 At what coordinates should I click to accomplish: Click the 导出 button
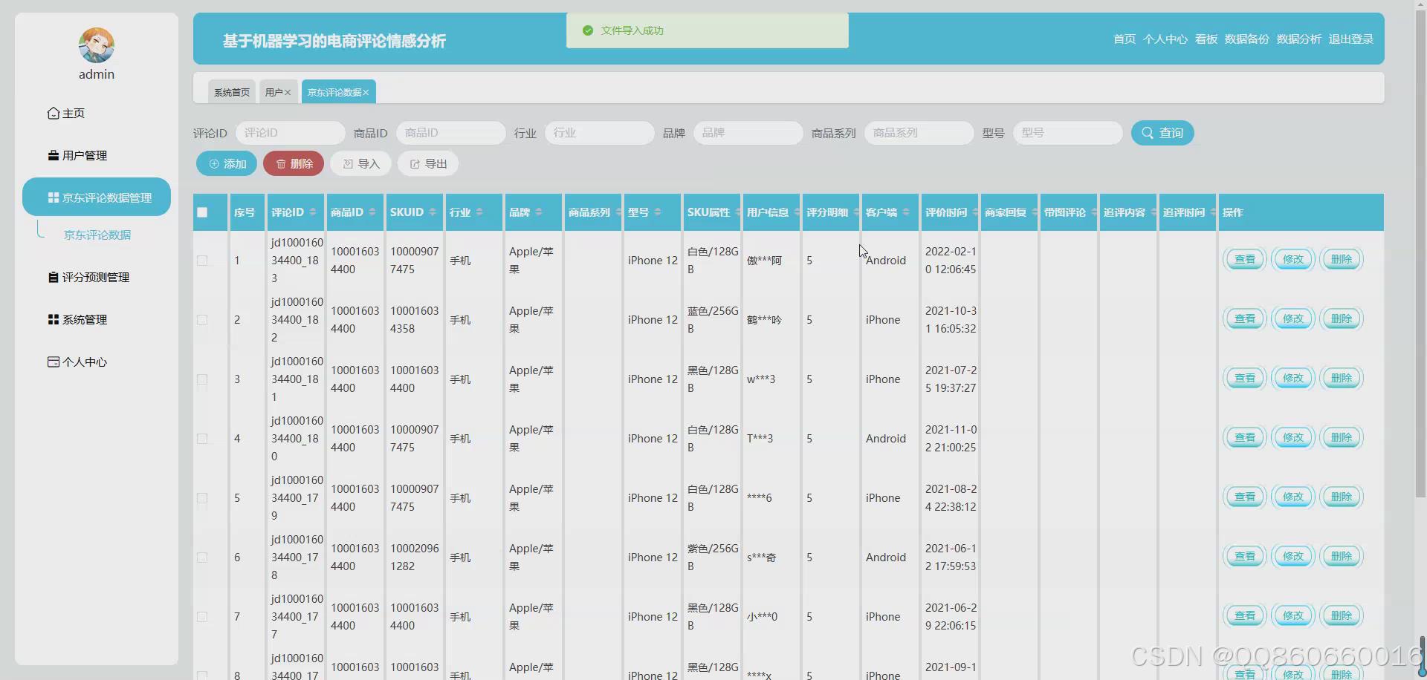(428, 163)
